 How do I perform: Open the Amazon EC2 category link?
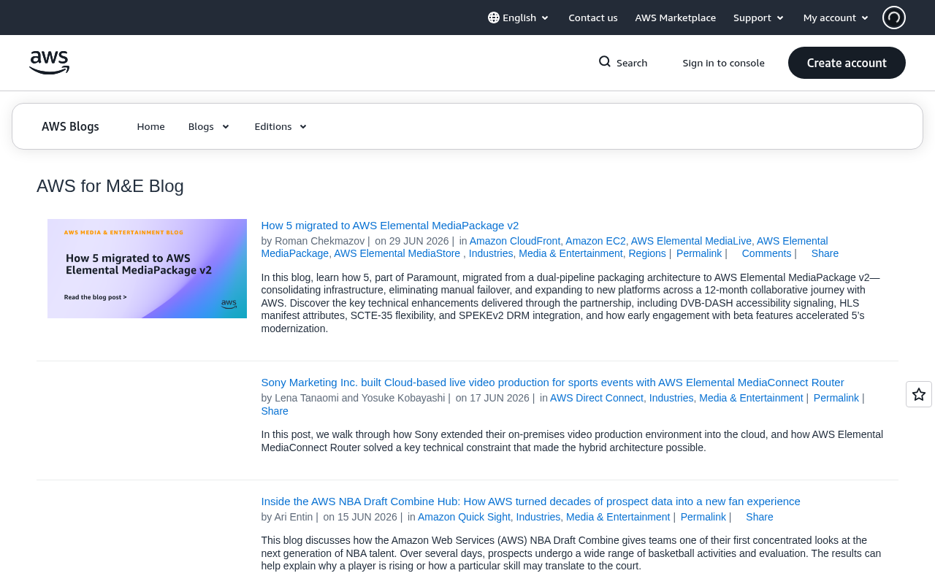tap(595, 241)
